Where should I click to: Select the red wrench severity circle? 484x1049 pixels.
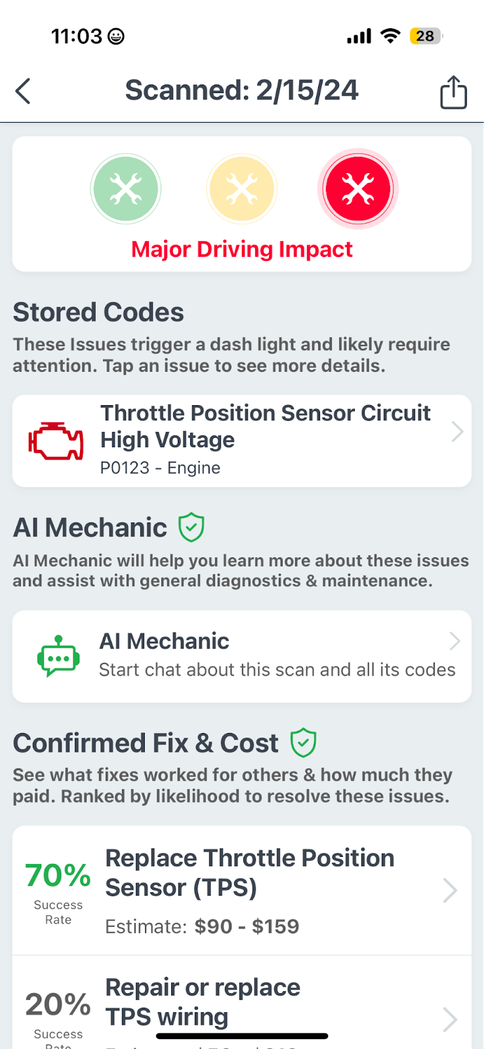coord(358,189)
